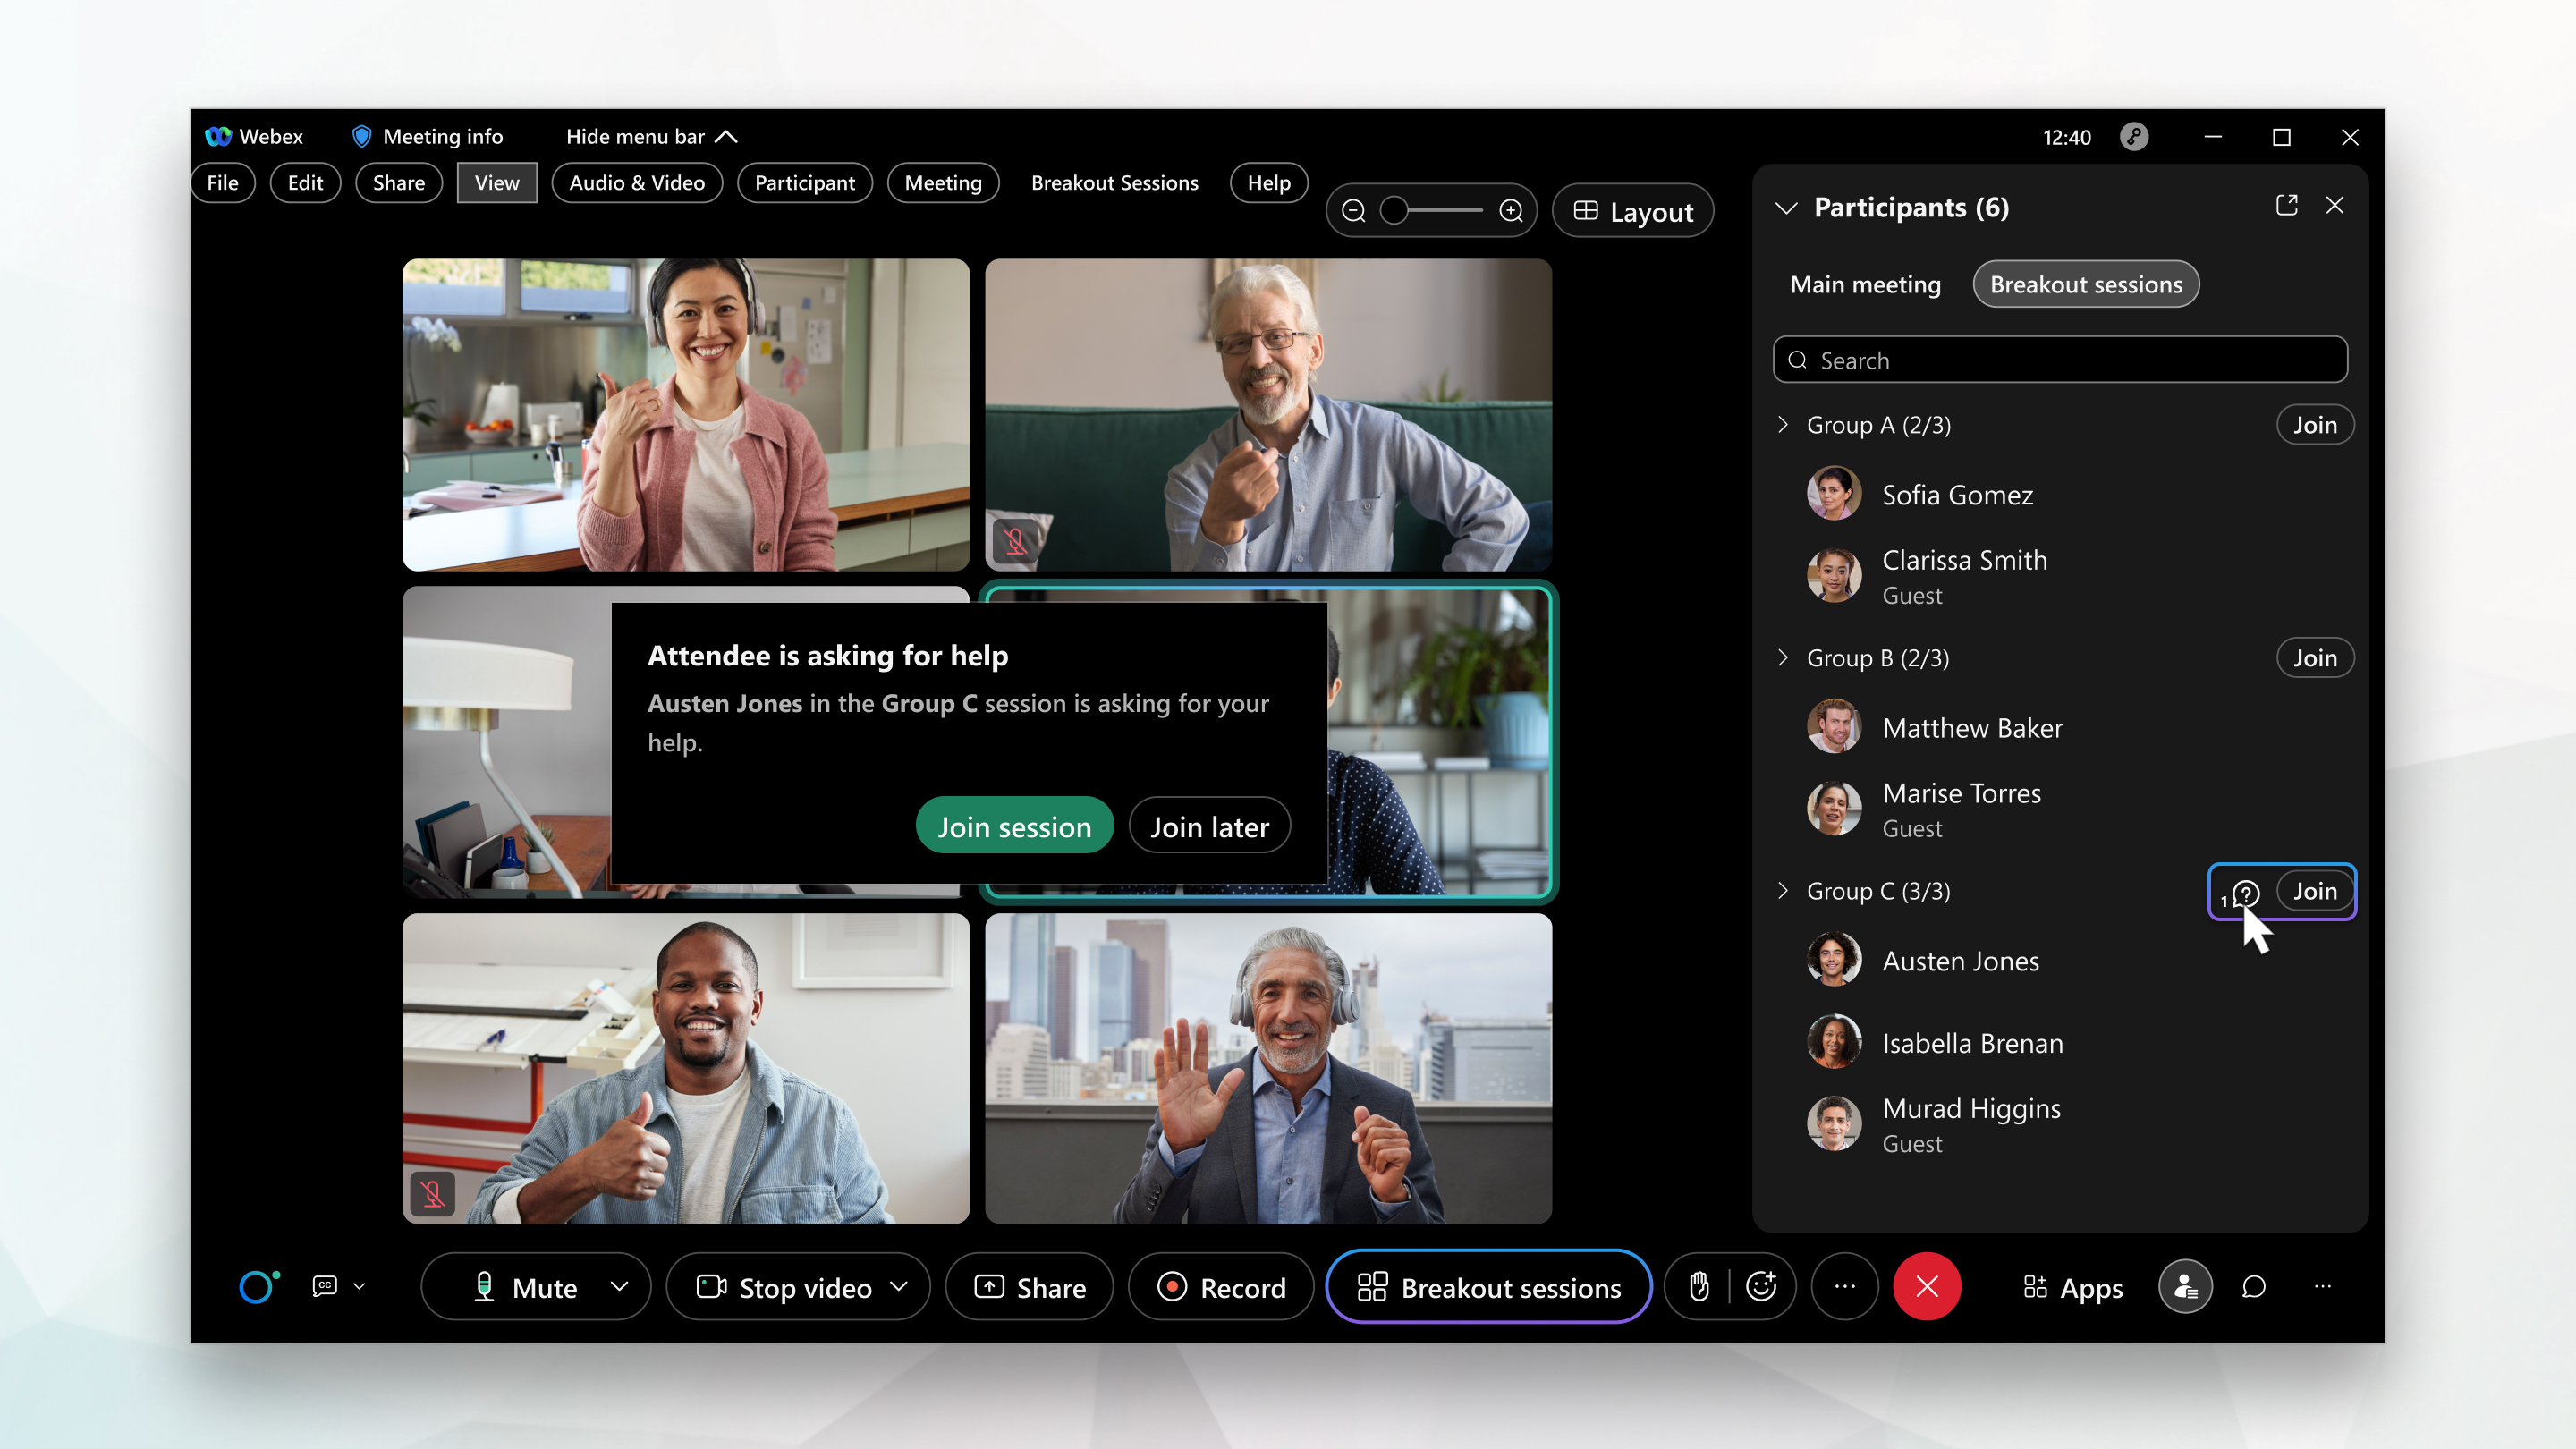Toggle mute dropdown arrow button
The height and width of the screenshot is (1449, 2576).
(x=617, y=1286)
